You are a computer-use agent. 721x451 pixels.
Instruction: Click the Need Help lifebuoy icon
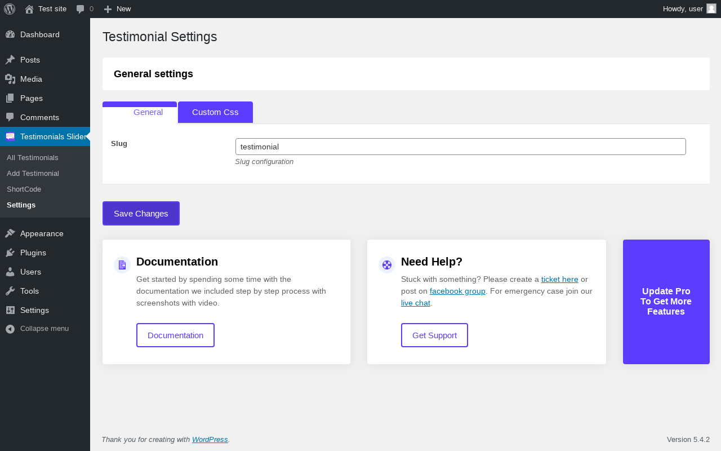(387, 265)
